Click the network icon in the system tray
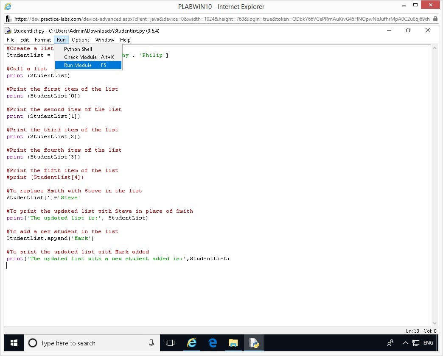 click(416, 343)
